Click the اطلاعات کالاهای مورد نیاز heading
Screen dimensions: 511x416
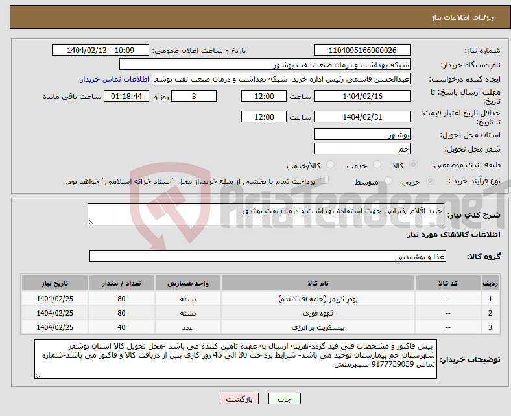tap(453, 235)
